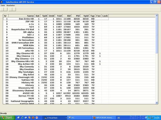Select the 'Sky Krimi' channel name

[x=28, y=74]
